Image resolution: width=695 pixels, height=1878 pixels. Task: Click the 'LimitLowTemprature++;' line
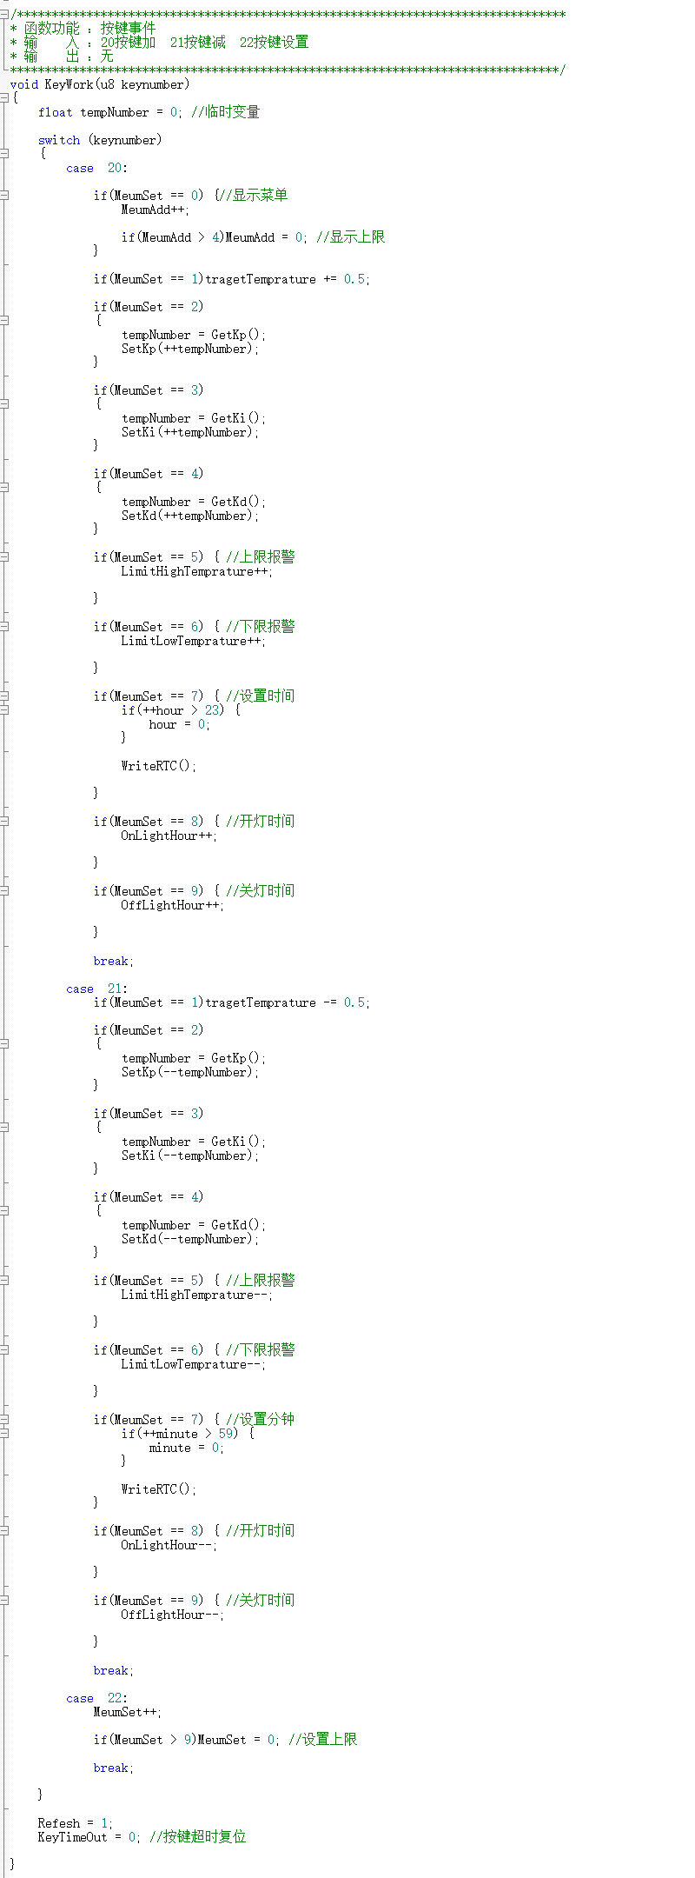(x=194, y=641)
